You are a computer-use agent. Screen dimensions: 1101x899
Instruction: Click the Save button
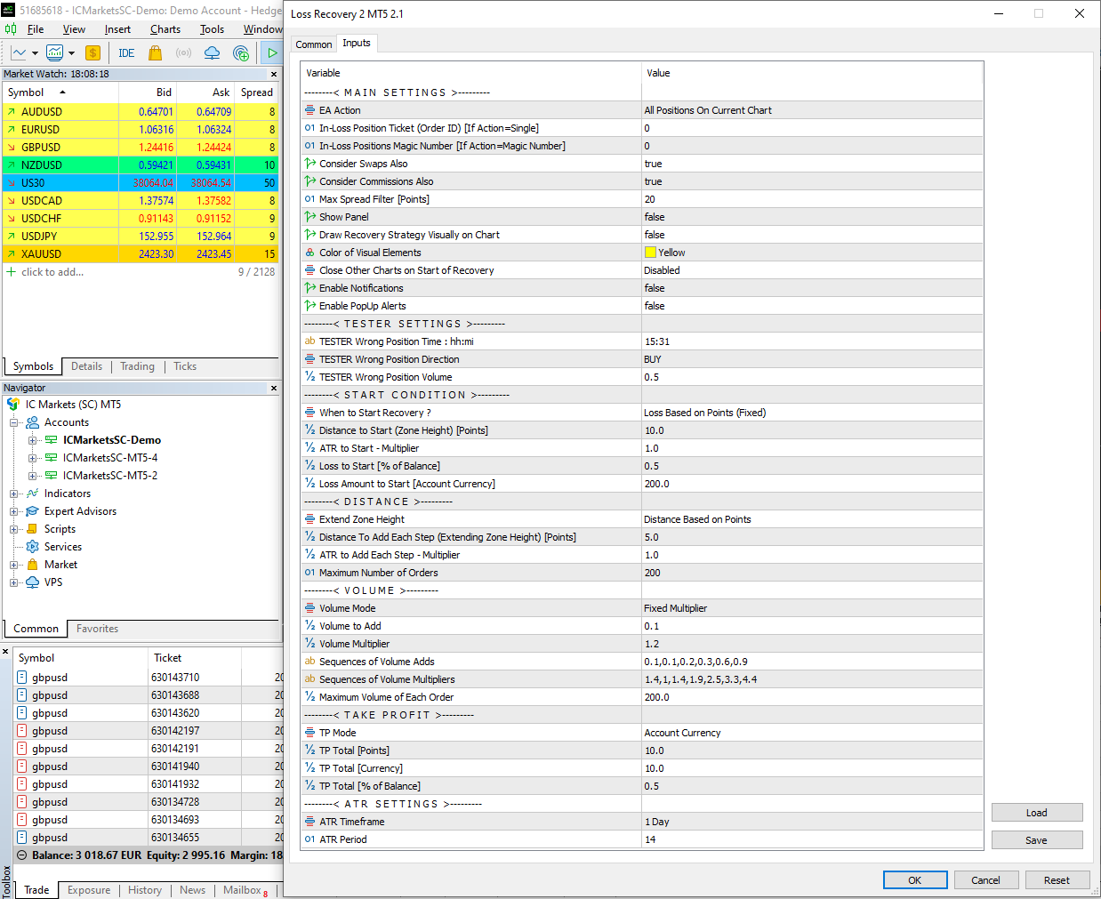tap(1037, 839)
